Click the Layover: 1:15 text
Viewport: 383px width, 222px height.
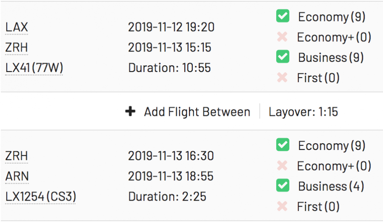coord(303,112)
